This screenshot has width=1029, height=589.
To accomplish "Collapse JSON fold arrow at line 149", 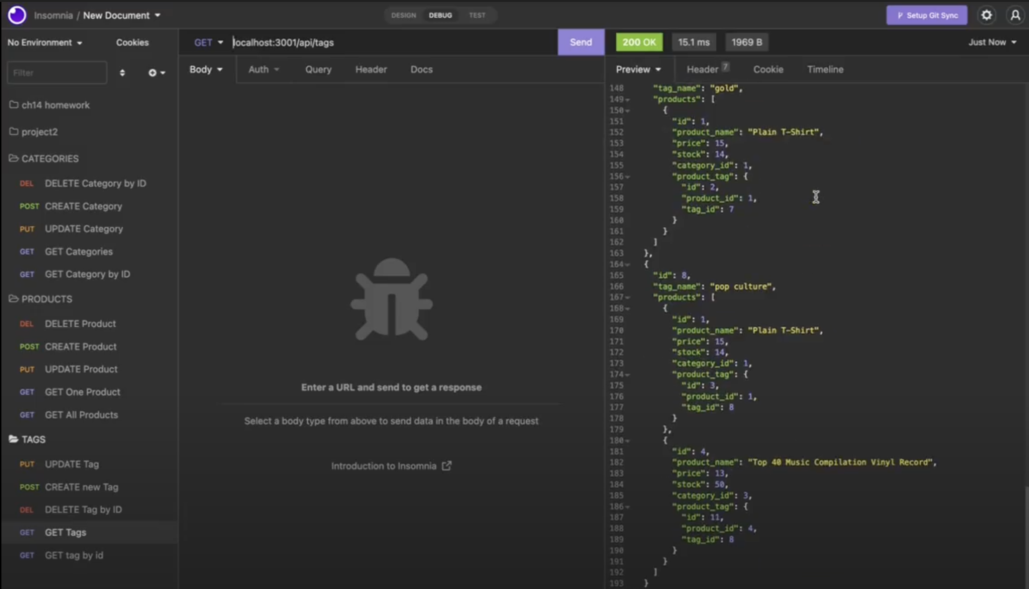I will pos(627,99).
